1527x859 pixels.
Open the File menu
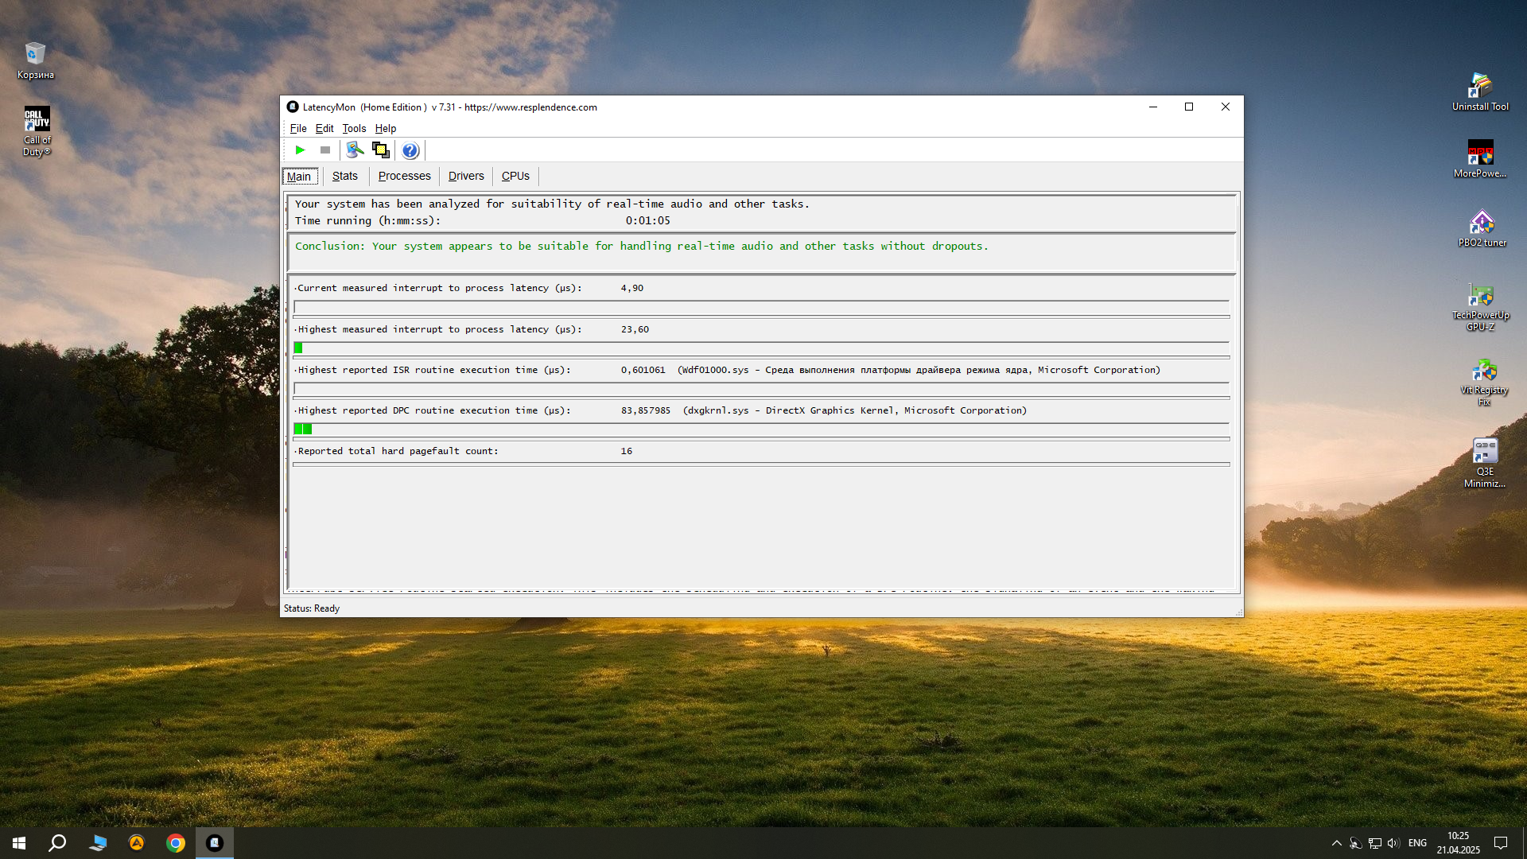(297, 128)
